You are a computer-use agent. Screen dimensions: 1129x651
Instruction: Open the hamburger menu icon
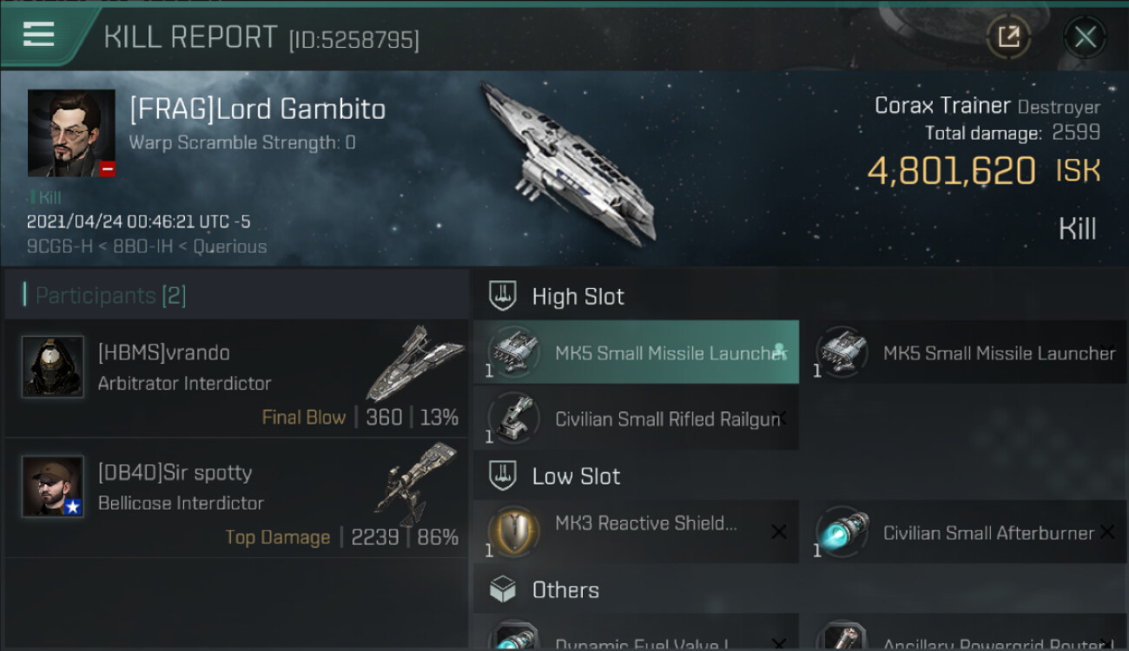point(39,34)
